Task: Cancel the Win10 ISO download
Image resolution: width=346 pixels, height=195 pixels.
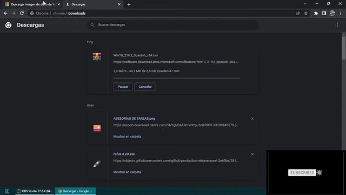Action: [145, 87]
